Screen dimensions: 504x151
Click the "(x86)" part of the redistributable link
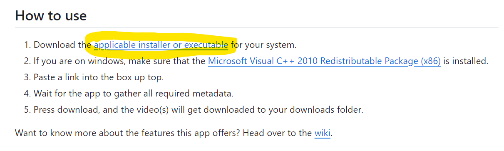[431, 61]
